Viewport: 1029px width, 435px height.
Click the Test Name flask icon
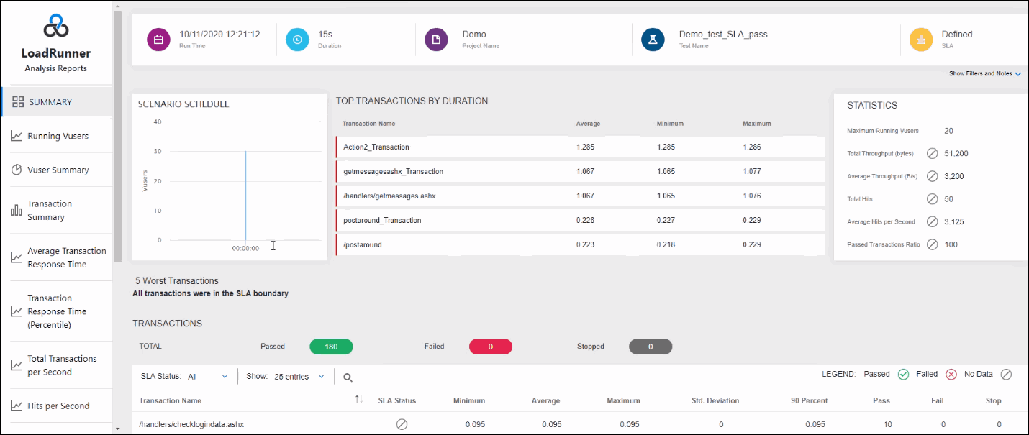point(653,40)
